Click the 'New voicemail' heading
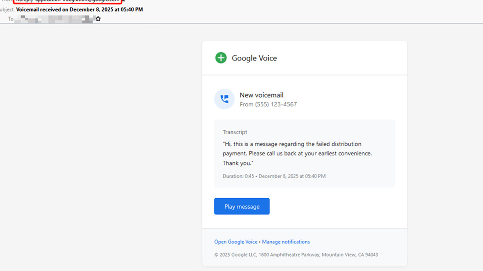483x271 pixels. coord(261,95)
